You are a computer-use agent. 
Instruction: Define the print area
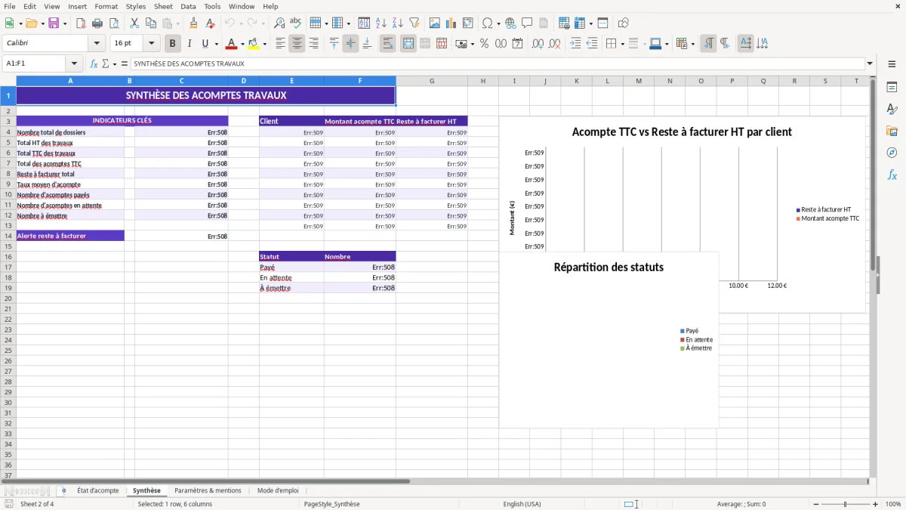(x=563, y=23)
